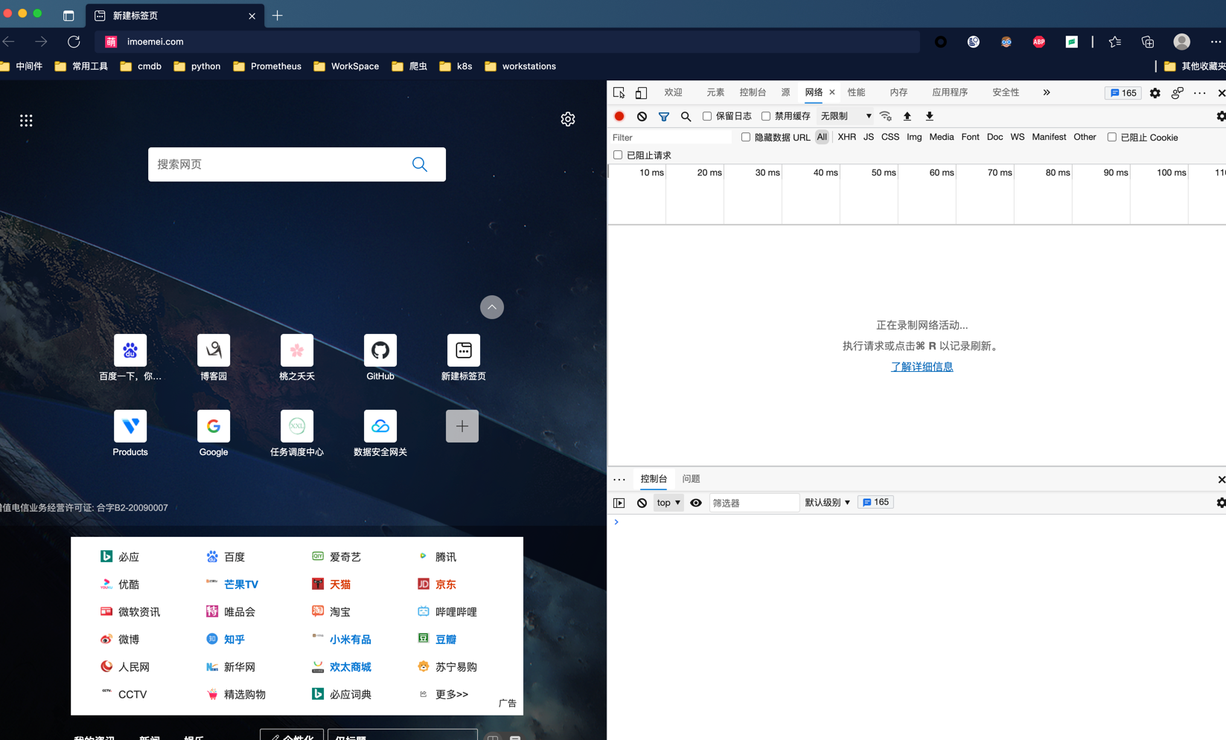Switch to 元素 DevTools tab
The image size is (1226, 740).
coord(715,92)
